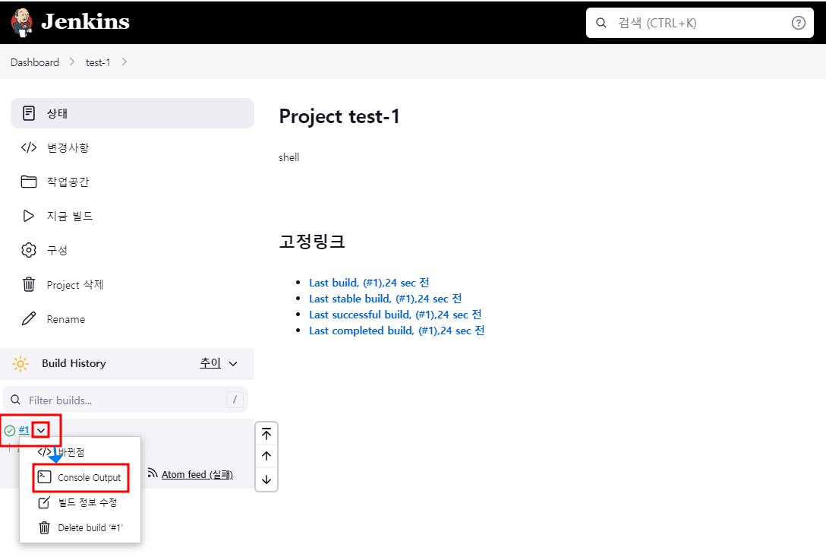The image size is (826, 557).
Task: Click the 작업공간 folder icon
Action: (28, 182)
